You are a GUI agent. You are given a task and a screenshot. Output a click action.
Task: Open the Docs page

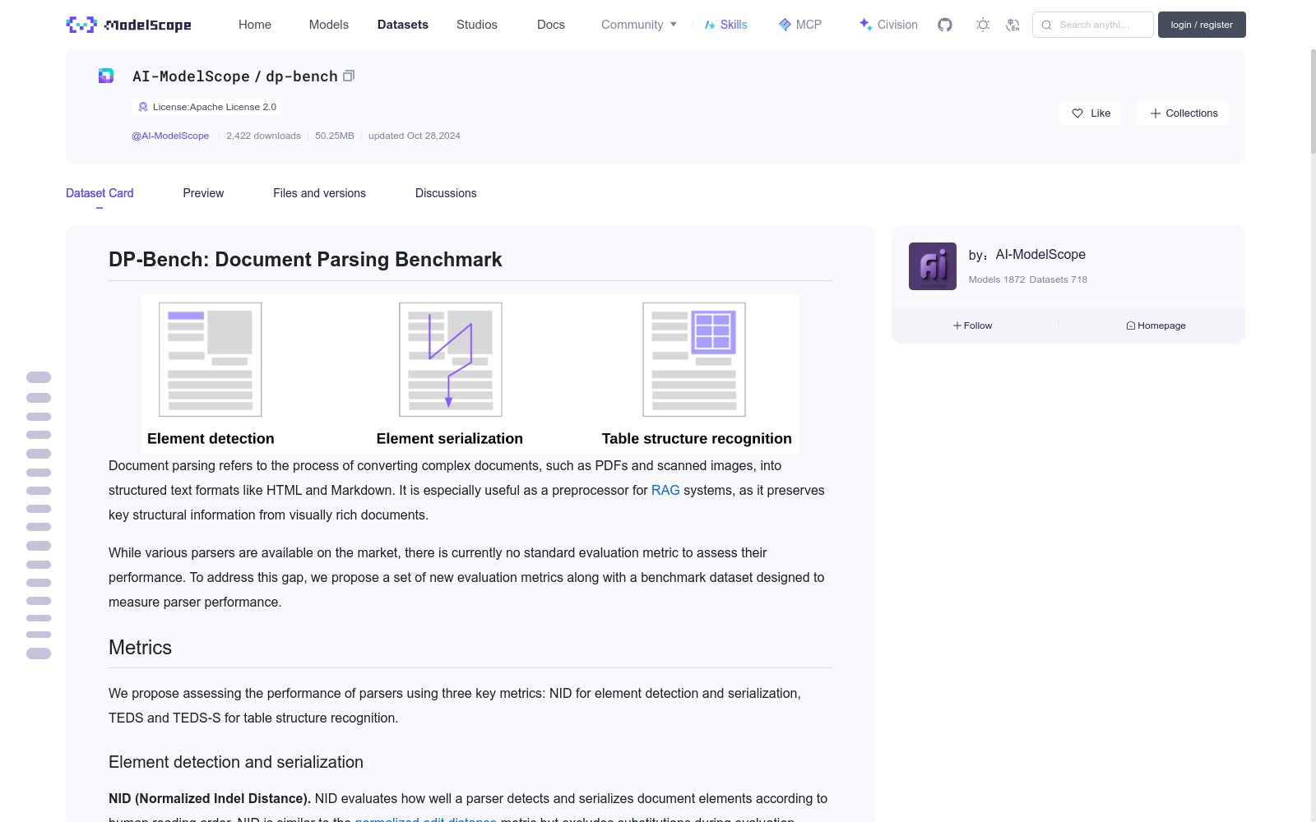pos(551,25)
